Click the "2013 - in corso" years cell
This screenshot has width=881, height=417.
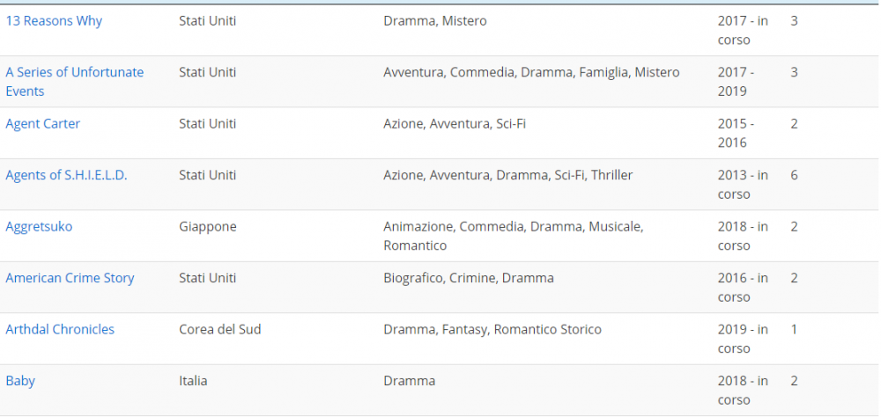pos(742,184)
